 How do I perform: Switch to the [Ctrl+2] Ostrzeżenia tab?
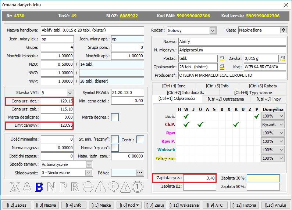point(226,99)
